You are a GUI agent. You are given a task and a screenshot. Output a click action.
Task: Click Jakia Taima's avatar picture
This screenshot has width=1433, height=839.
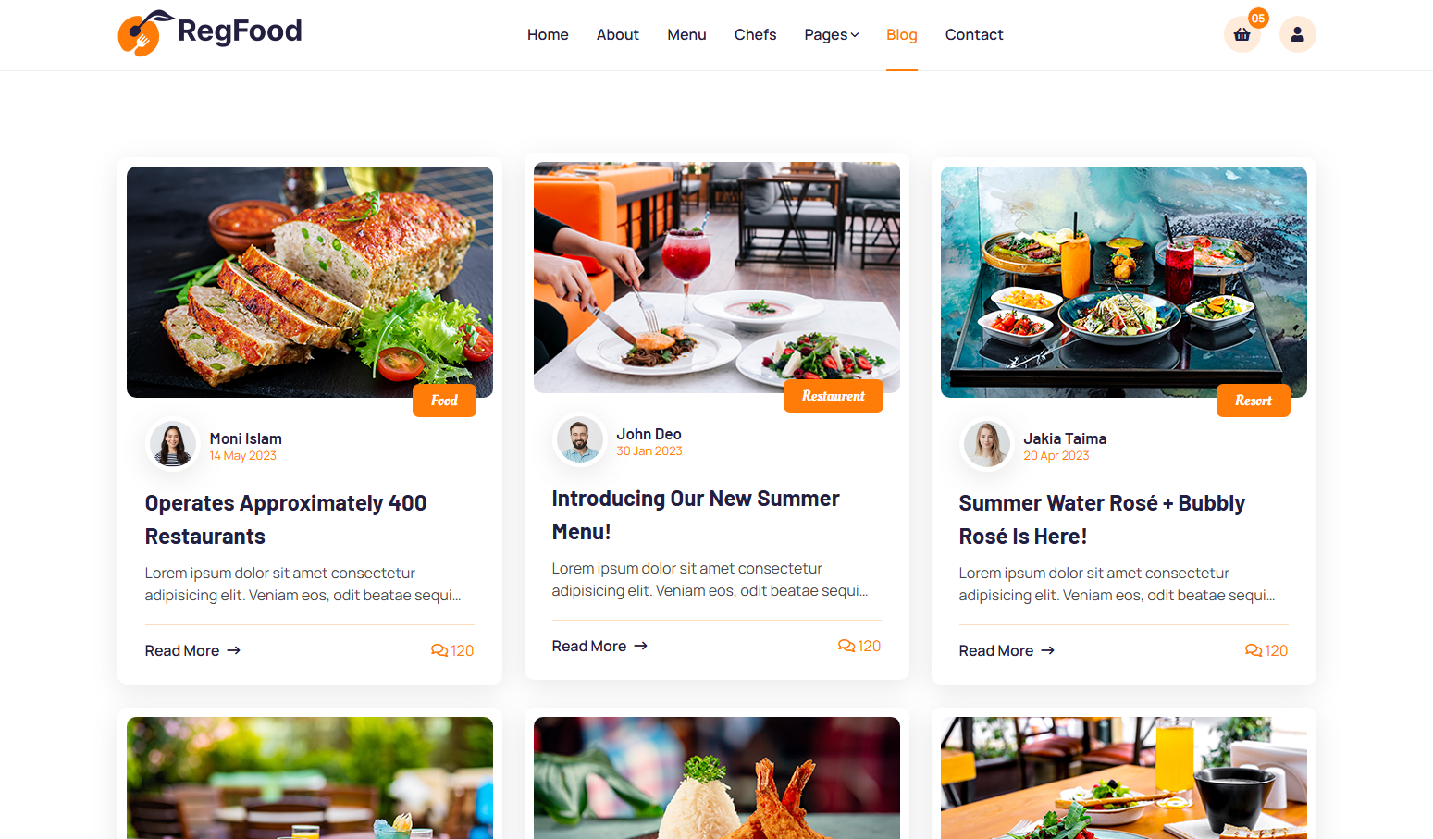(987, 445)
